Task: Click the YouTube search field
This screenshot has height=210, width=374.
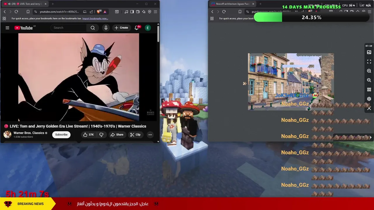Action: 69,28
